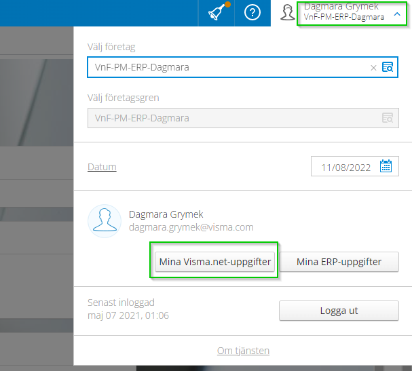
Task: Collapse the user menu chevron arrow
Action: tap(397, 14)
